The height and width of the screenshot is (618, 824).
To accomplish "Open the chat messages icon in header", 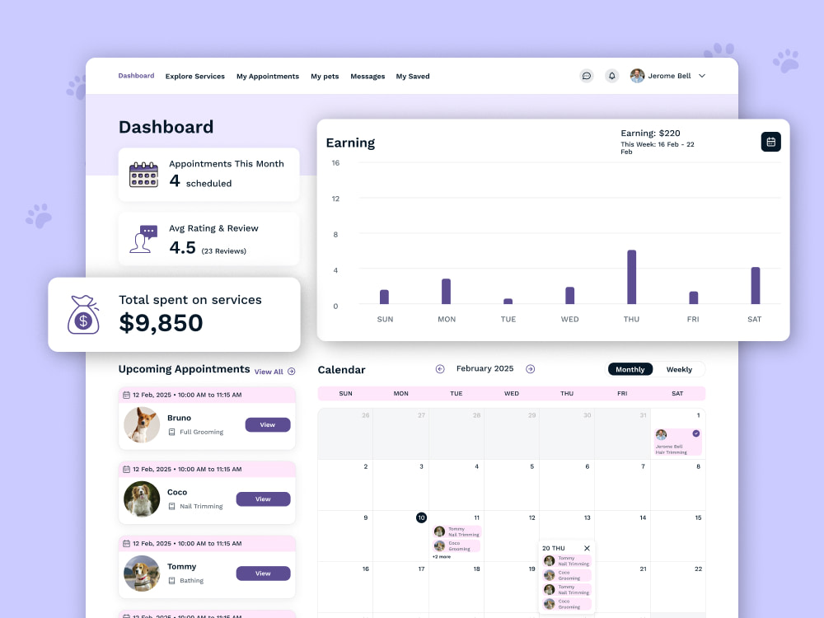I will point(587,76).
